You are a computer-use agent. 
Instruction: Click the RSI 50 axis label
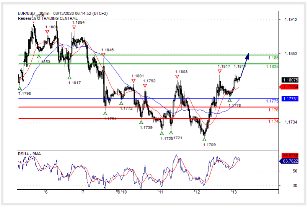[295, 171]
